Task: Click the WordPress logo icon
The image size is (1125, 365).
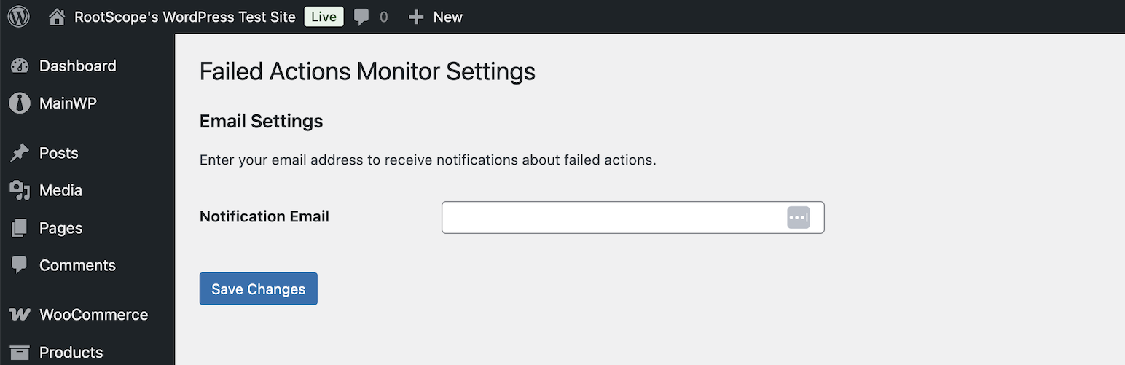Action: (x=18, y=17)
